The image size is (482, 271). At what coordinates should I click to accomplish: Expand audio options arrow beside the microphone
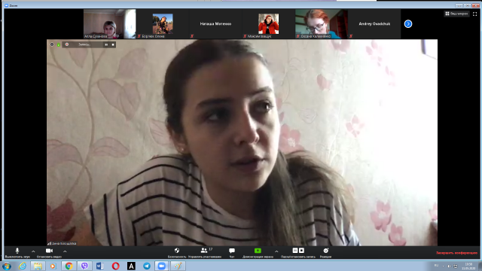tap(33, 251)
